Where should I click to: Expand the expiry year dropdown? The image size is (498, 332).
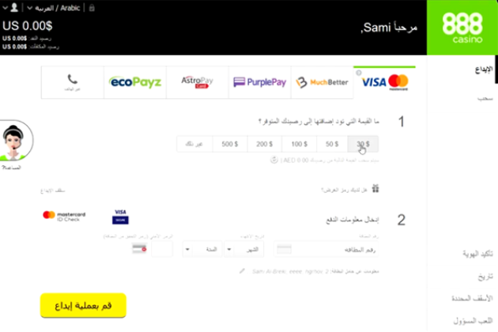pyautogui.click(x=202, y=250)
